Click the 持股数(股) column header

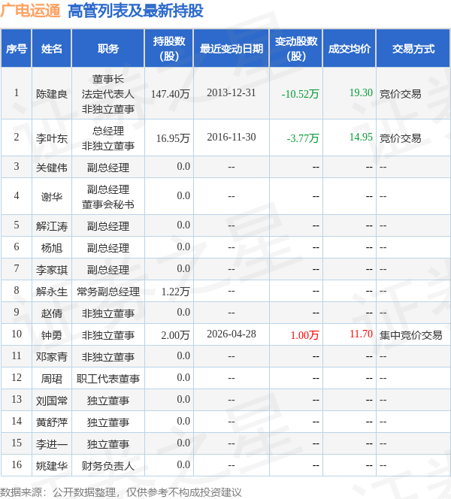click(x=169, y=48)
